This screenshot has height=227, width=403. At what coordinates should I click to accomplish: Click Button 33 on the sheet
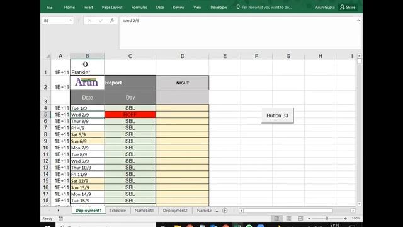(277, 115)
